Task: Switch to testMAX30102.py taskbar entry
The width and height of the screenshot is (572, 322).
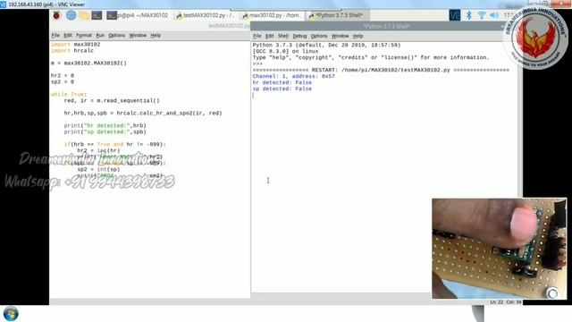Action: 206,15
